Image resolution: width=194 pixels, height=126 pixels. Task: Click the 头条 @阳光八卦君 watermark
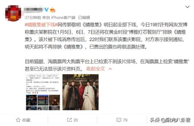[170, 120]
